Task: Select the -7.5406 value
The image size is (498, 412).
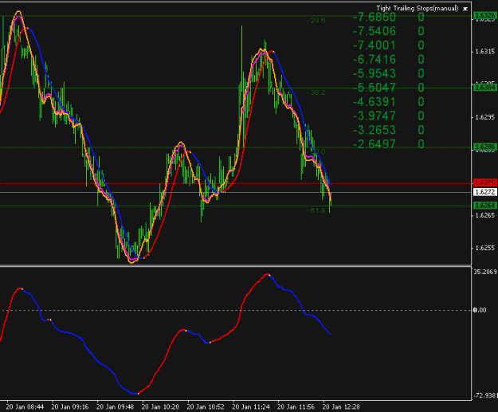Action: pyautogui.click(x=374, y=31)
